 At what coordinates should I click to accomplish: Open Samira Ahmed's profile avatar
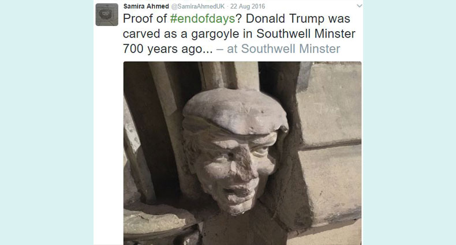[x=107, y=14]
